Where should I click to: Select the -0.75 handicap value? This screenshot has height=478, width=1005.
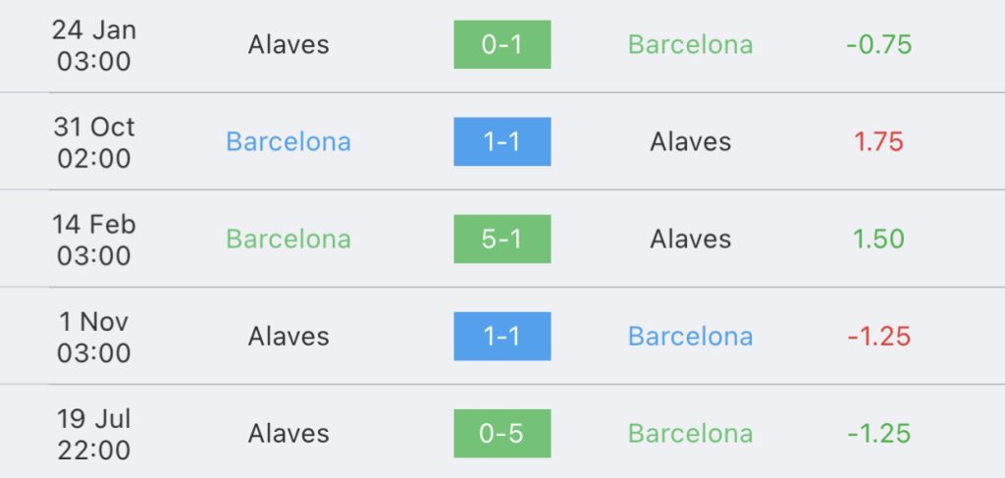coord(878,44)
